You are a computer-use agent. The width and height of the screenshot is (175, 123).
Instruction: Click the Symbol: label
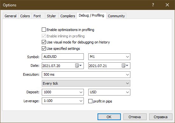click(x=33, y=57)
